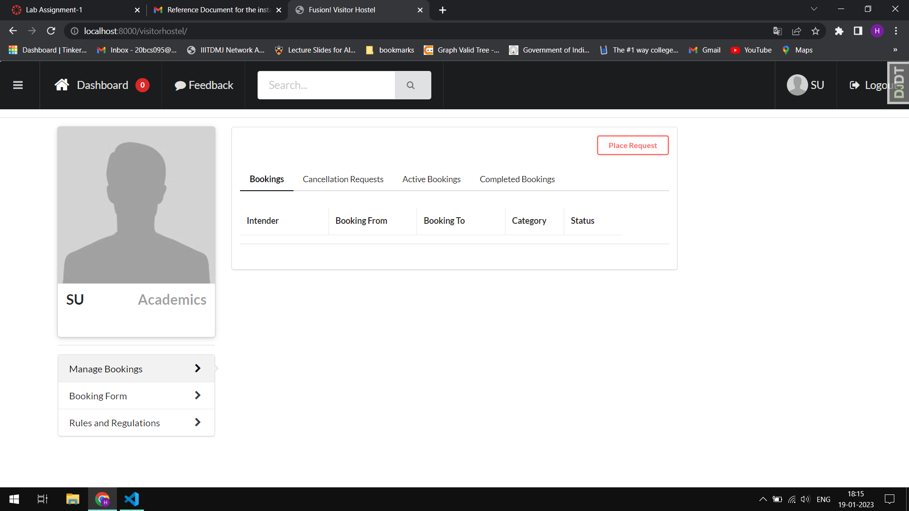Toggle the Django Debug Toolbar handle
909x511 pixels.
point(899,83)
